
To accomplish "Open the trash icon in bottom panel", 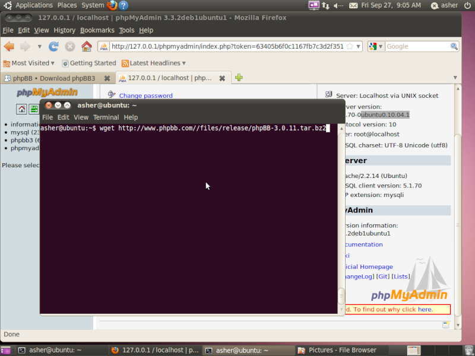I will tap(468, 351).
